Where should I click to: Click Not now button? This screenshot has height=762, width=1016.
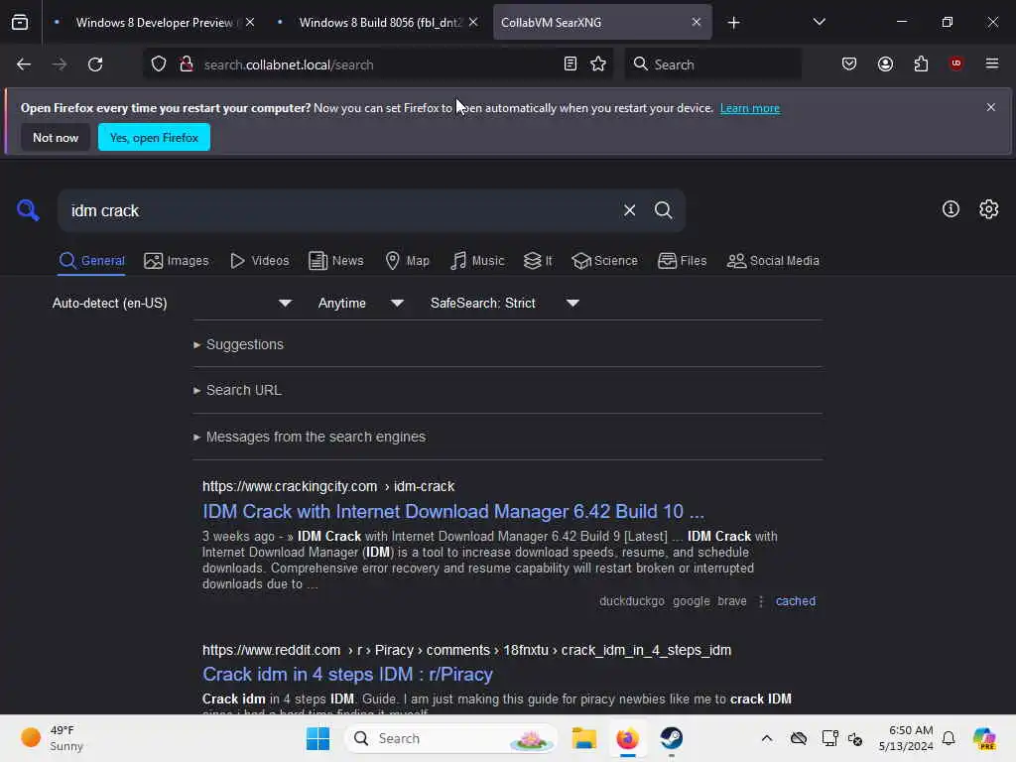(x=56, y=137)
